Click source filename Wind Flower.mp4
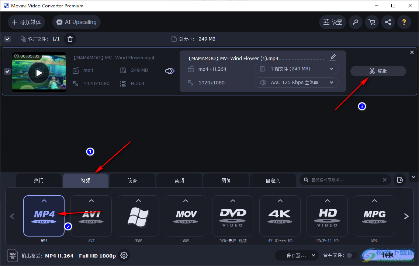 click(x=114, y=57)
